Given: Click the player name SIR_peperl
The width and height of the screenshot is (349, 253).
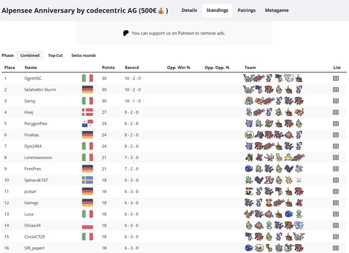Looking at the screenshot, I should click(34, 248).
